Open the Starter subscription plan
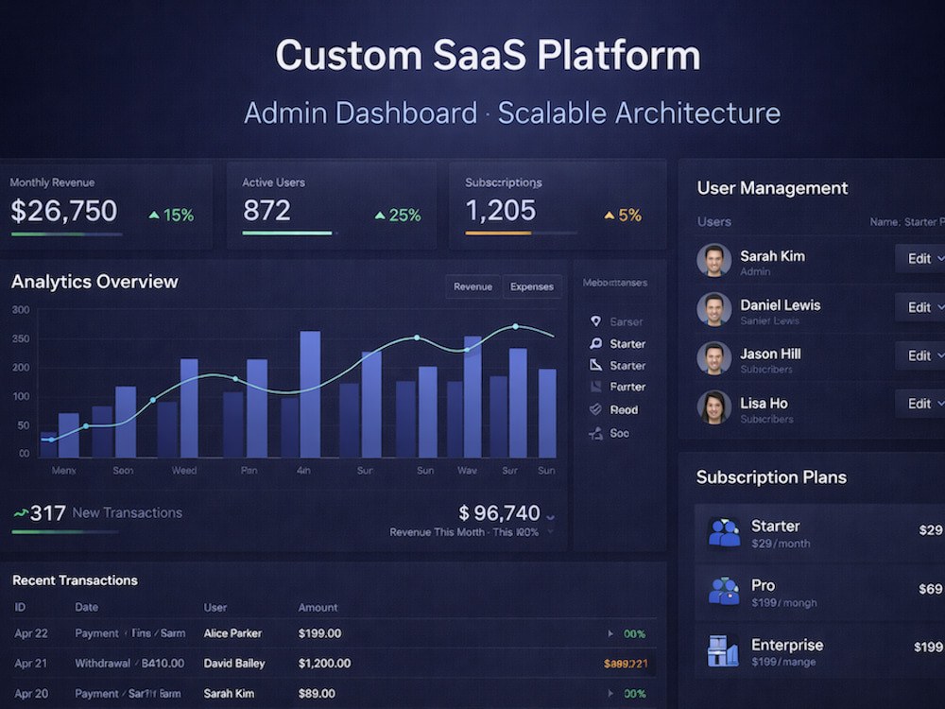Viewport: 945px width, 709px height. [819, 533]
